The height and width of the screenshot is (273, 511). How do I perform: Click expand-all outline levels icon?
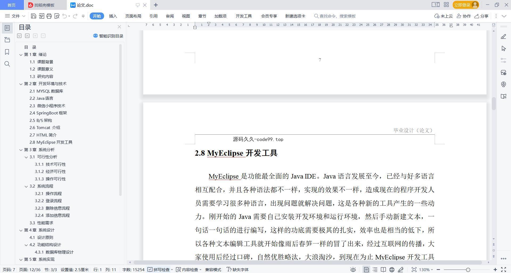click(x=19, y=36)
